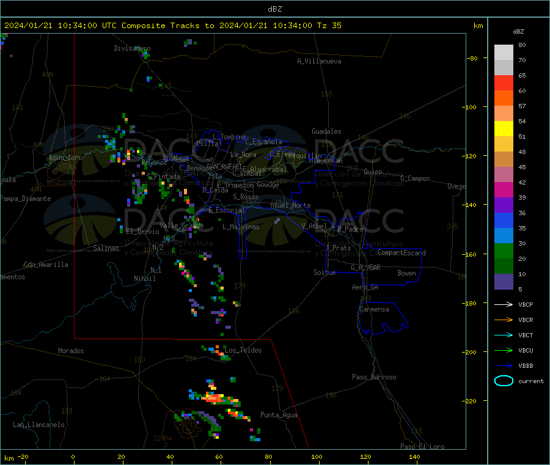Click the 'Tz 35' header text

329,26
